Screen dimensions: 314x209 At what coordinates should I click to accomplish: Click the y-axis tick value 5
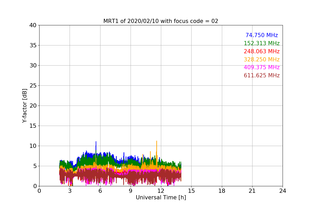[35, 166]
